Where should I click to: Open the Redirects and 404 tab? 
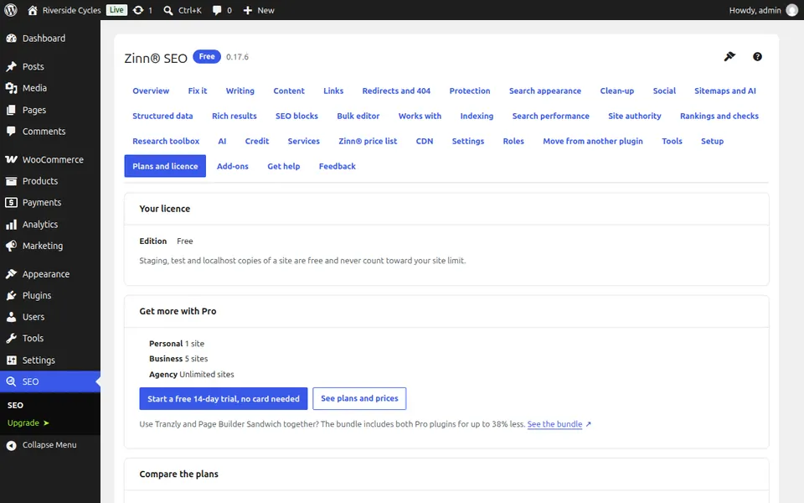coord(396,91)
